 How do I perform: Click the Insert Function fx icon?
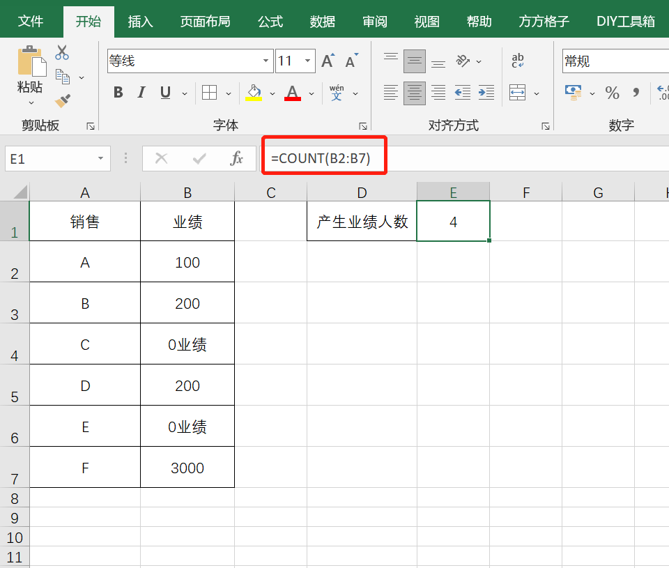236,159
